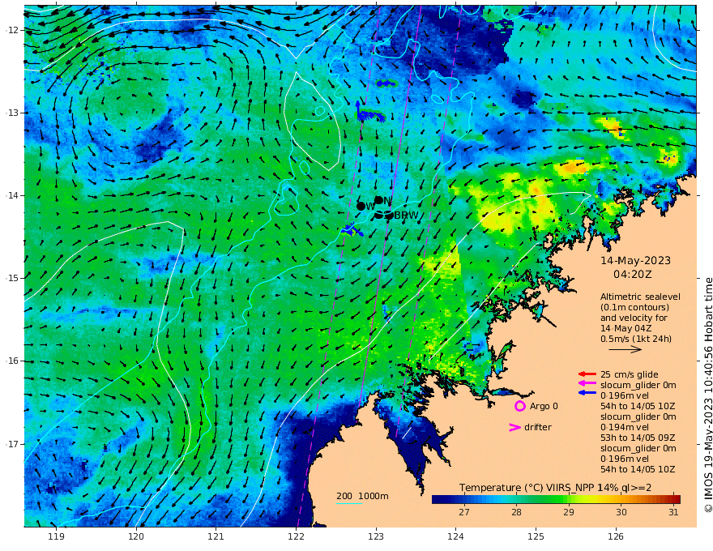The width and height of the screenshot is (713, 551).
Task: Click the latitude axis label -12
Action: (x=11, y=29)
